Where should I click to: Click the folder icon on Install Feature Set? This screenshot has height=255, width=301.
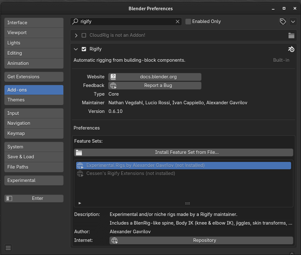pos(79,153)
